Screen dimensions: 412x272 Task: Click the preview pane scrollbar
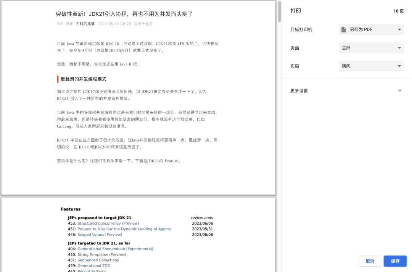pyautogui.click(x=279, y=12)
